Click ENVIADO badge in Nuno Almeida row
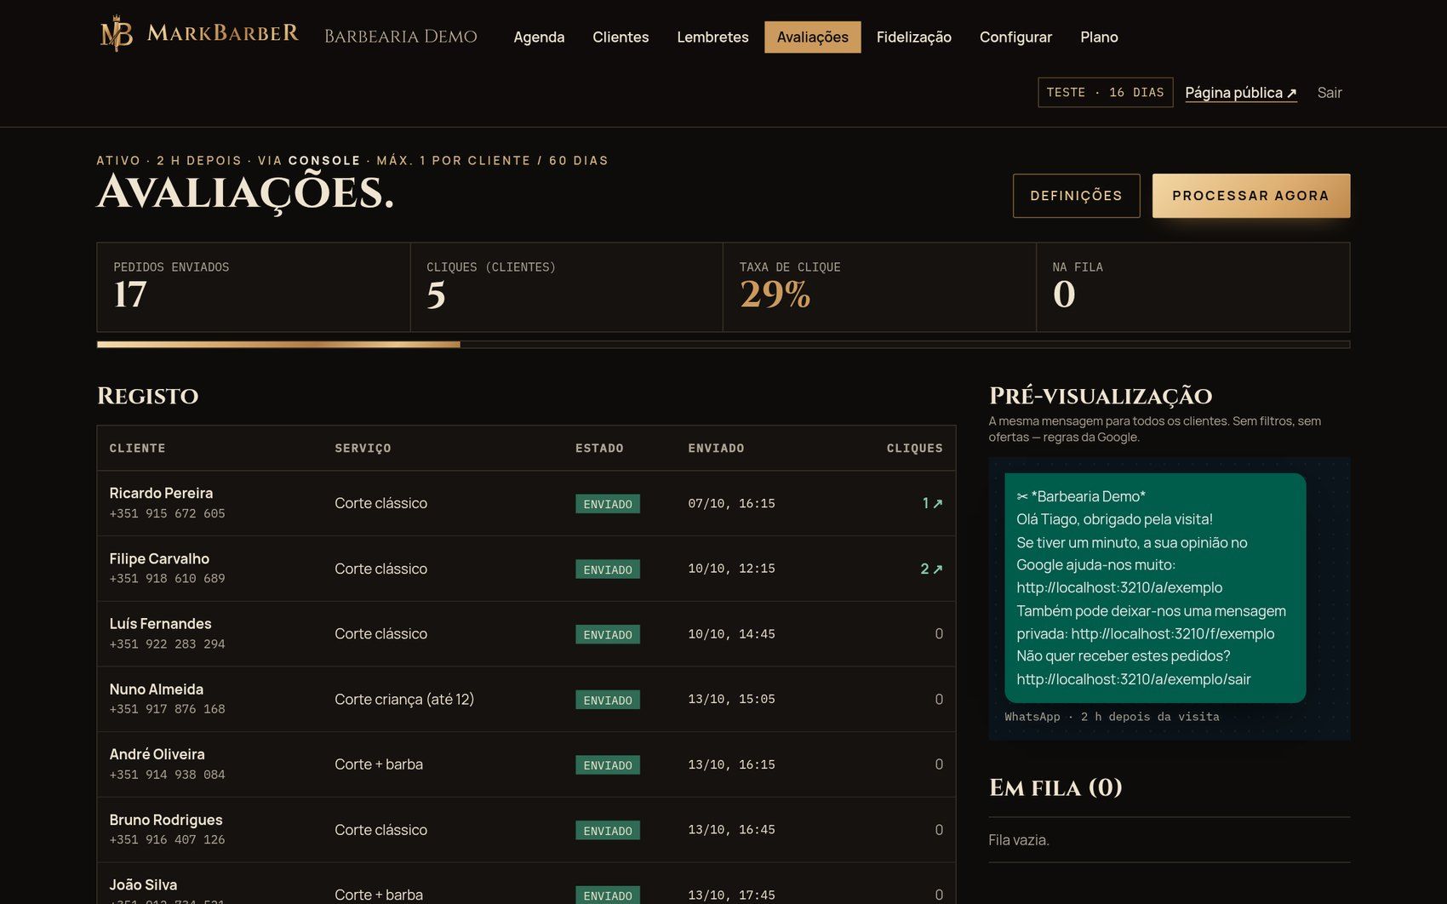The image size is (1447, 904). coord(608,700)
